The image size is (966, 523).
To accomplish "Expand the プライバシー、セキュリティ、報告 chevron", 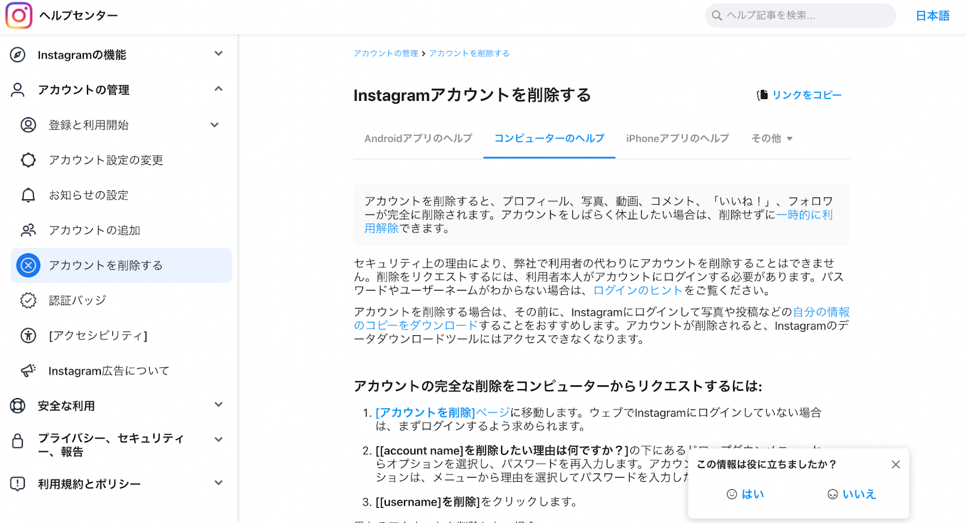I will 219,440.
